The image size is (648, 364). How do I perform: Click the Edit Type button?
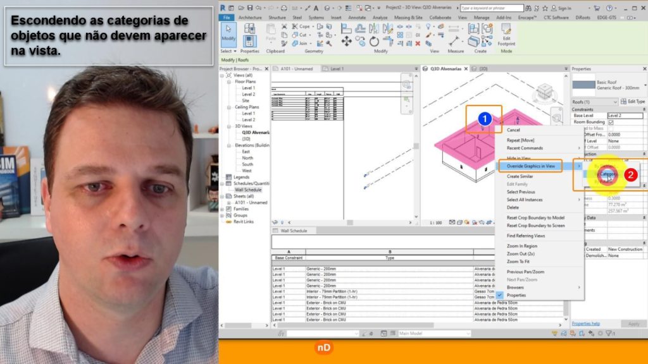pyautogui.click(x=632, y=101)
